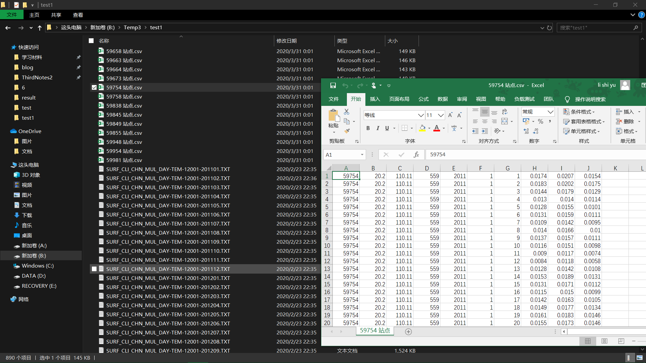646x363 pixels.
Task: Click the Format Painter brush icon
Action: pos(347,131)
